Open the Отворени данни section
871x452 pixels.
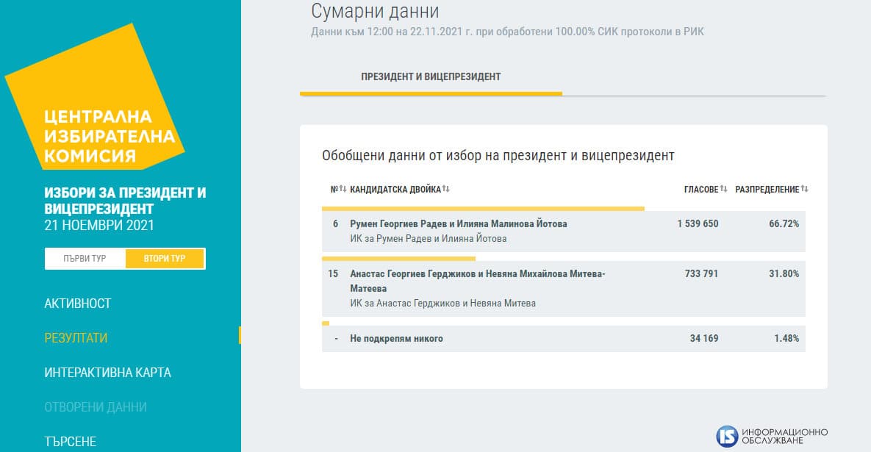point(96,407)
